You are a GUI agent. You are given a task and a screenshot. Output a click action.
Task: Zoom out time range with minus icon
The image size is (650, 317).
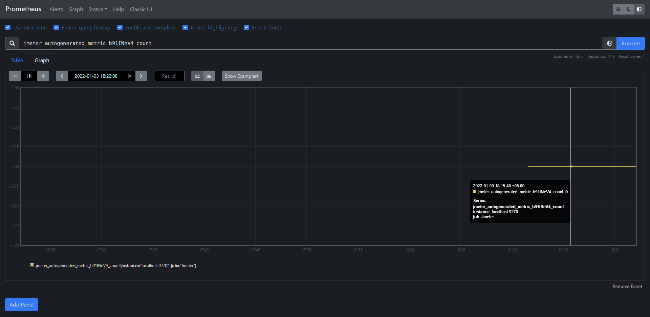click(15, 76)
